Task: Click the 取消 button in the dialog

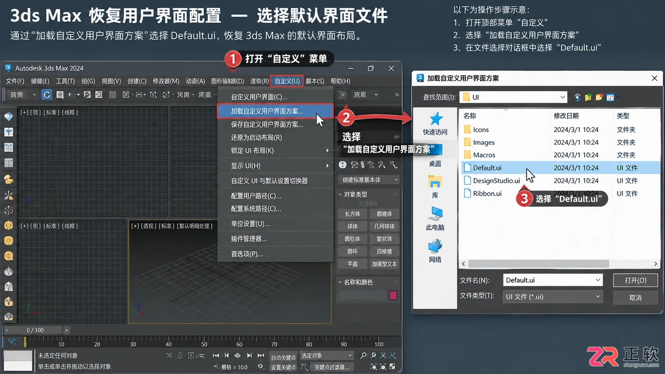Action: tap(635, 297)
